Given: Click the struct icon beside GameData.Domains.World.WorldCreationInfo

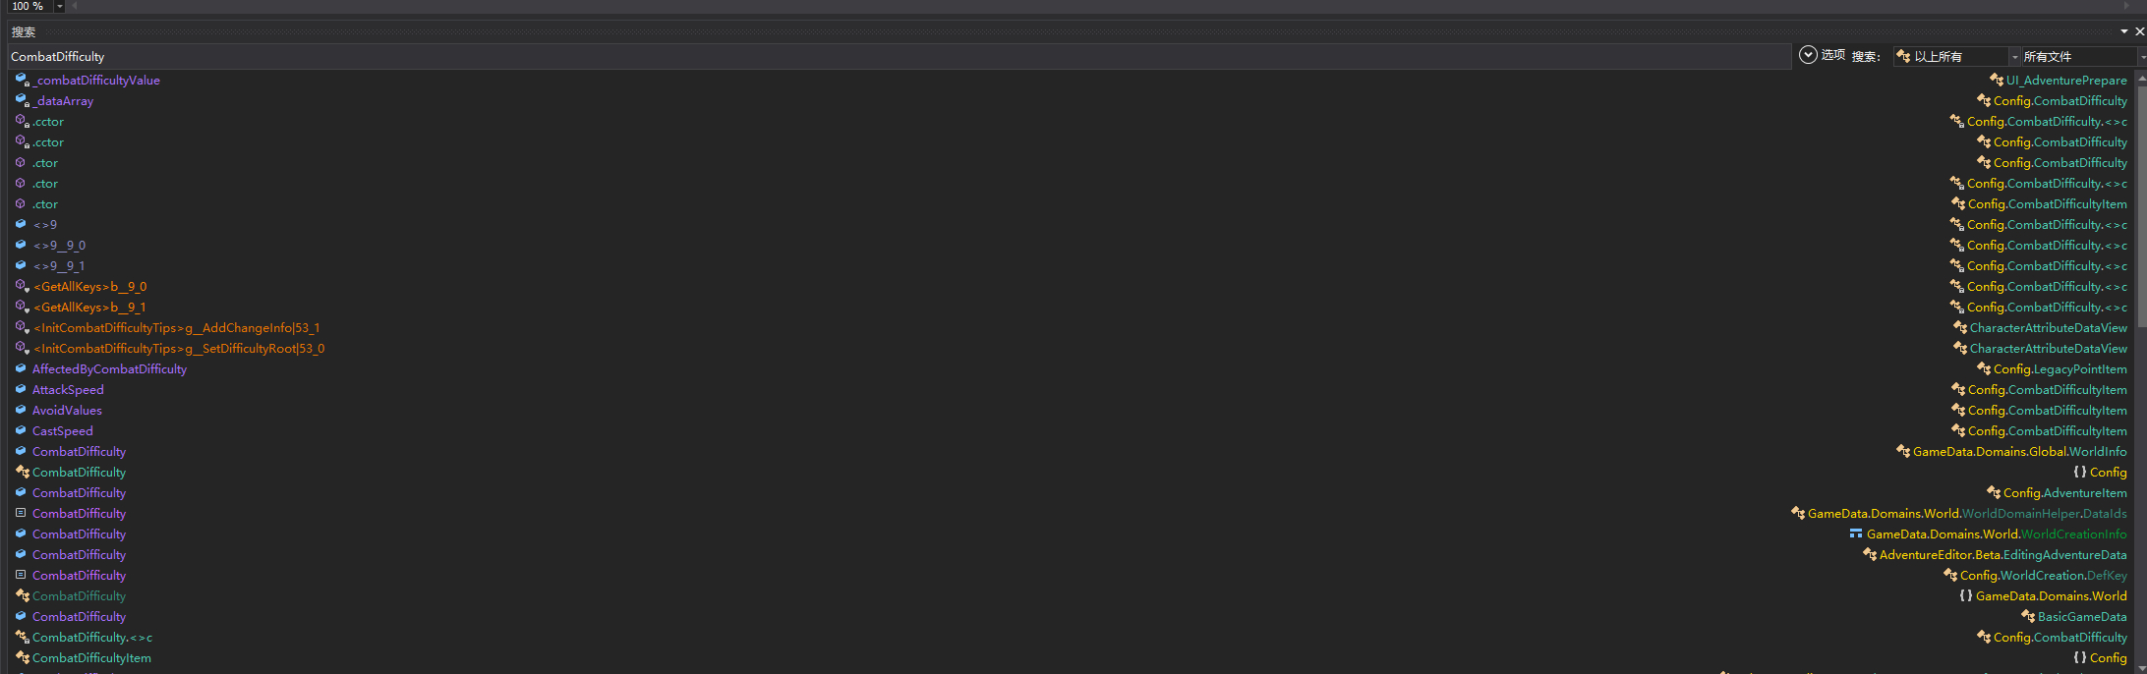Looking at the screenshot, I should [1856, 534].
